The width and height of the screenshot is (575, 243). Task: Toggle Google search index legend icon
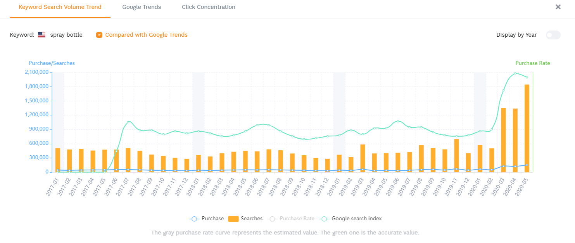[x=324, y=219]
